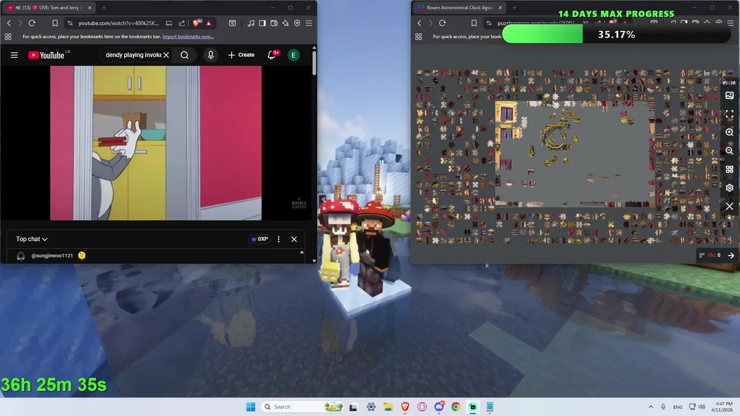Click the Import bookmarks now link
740x416 pixels.
click(188, 36)
